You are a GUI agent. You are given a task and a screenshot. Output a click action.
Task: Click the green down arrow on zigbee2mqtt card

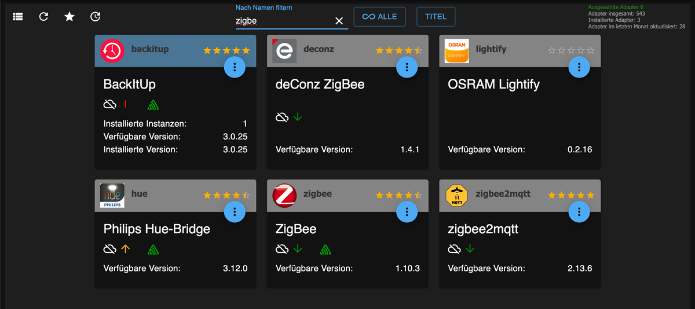[470, 249]
